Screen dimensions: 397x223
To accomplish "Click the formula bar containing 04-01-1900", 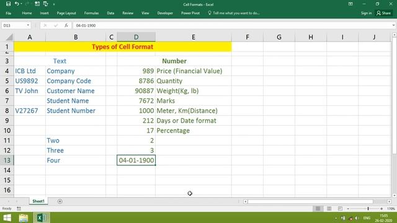I will pos(231,25).
